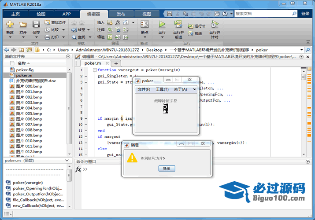Click file_Callback in the function list
315x220 pixels.
[x=38, y=200]
